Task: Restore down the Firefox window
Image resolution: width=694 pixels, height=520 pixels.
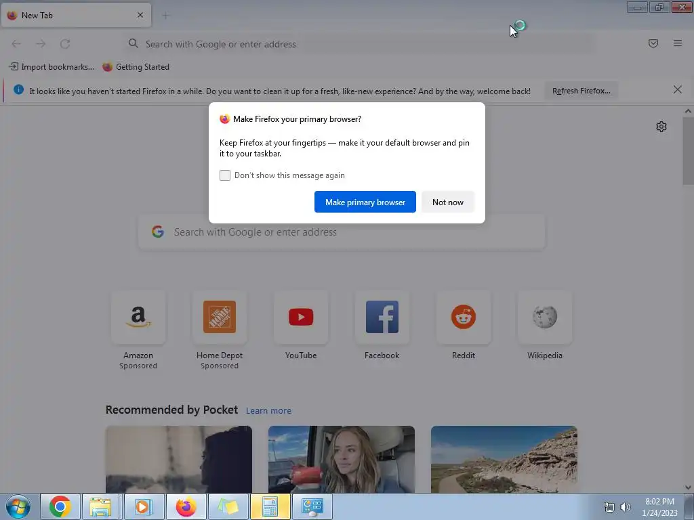Action: [x=659, y=7]
